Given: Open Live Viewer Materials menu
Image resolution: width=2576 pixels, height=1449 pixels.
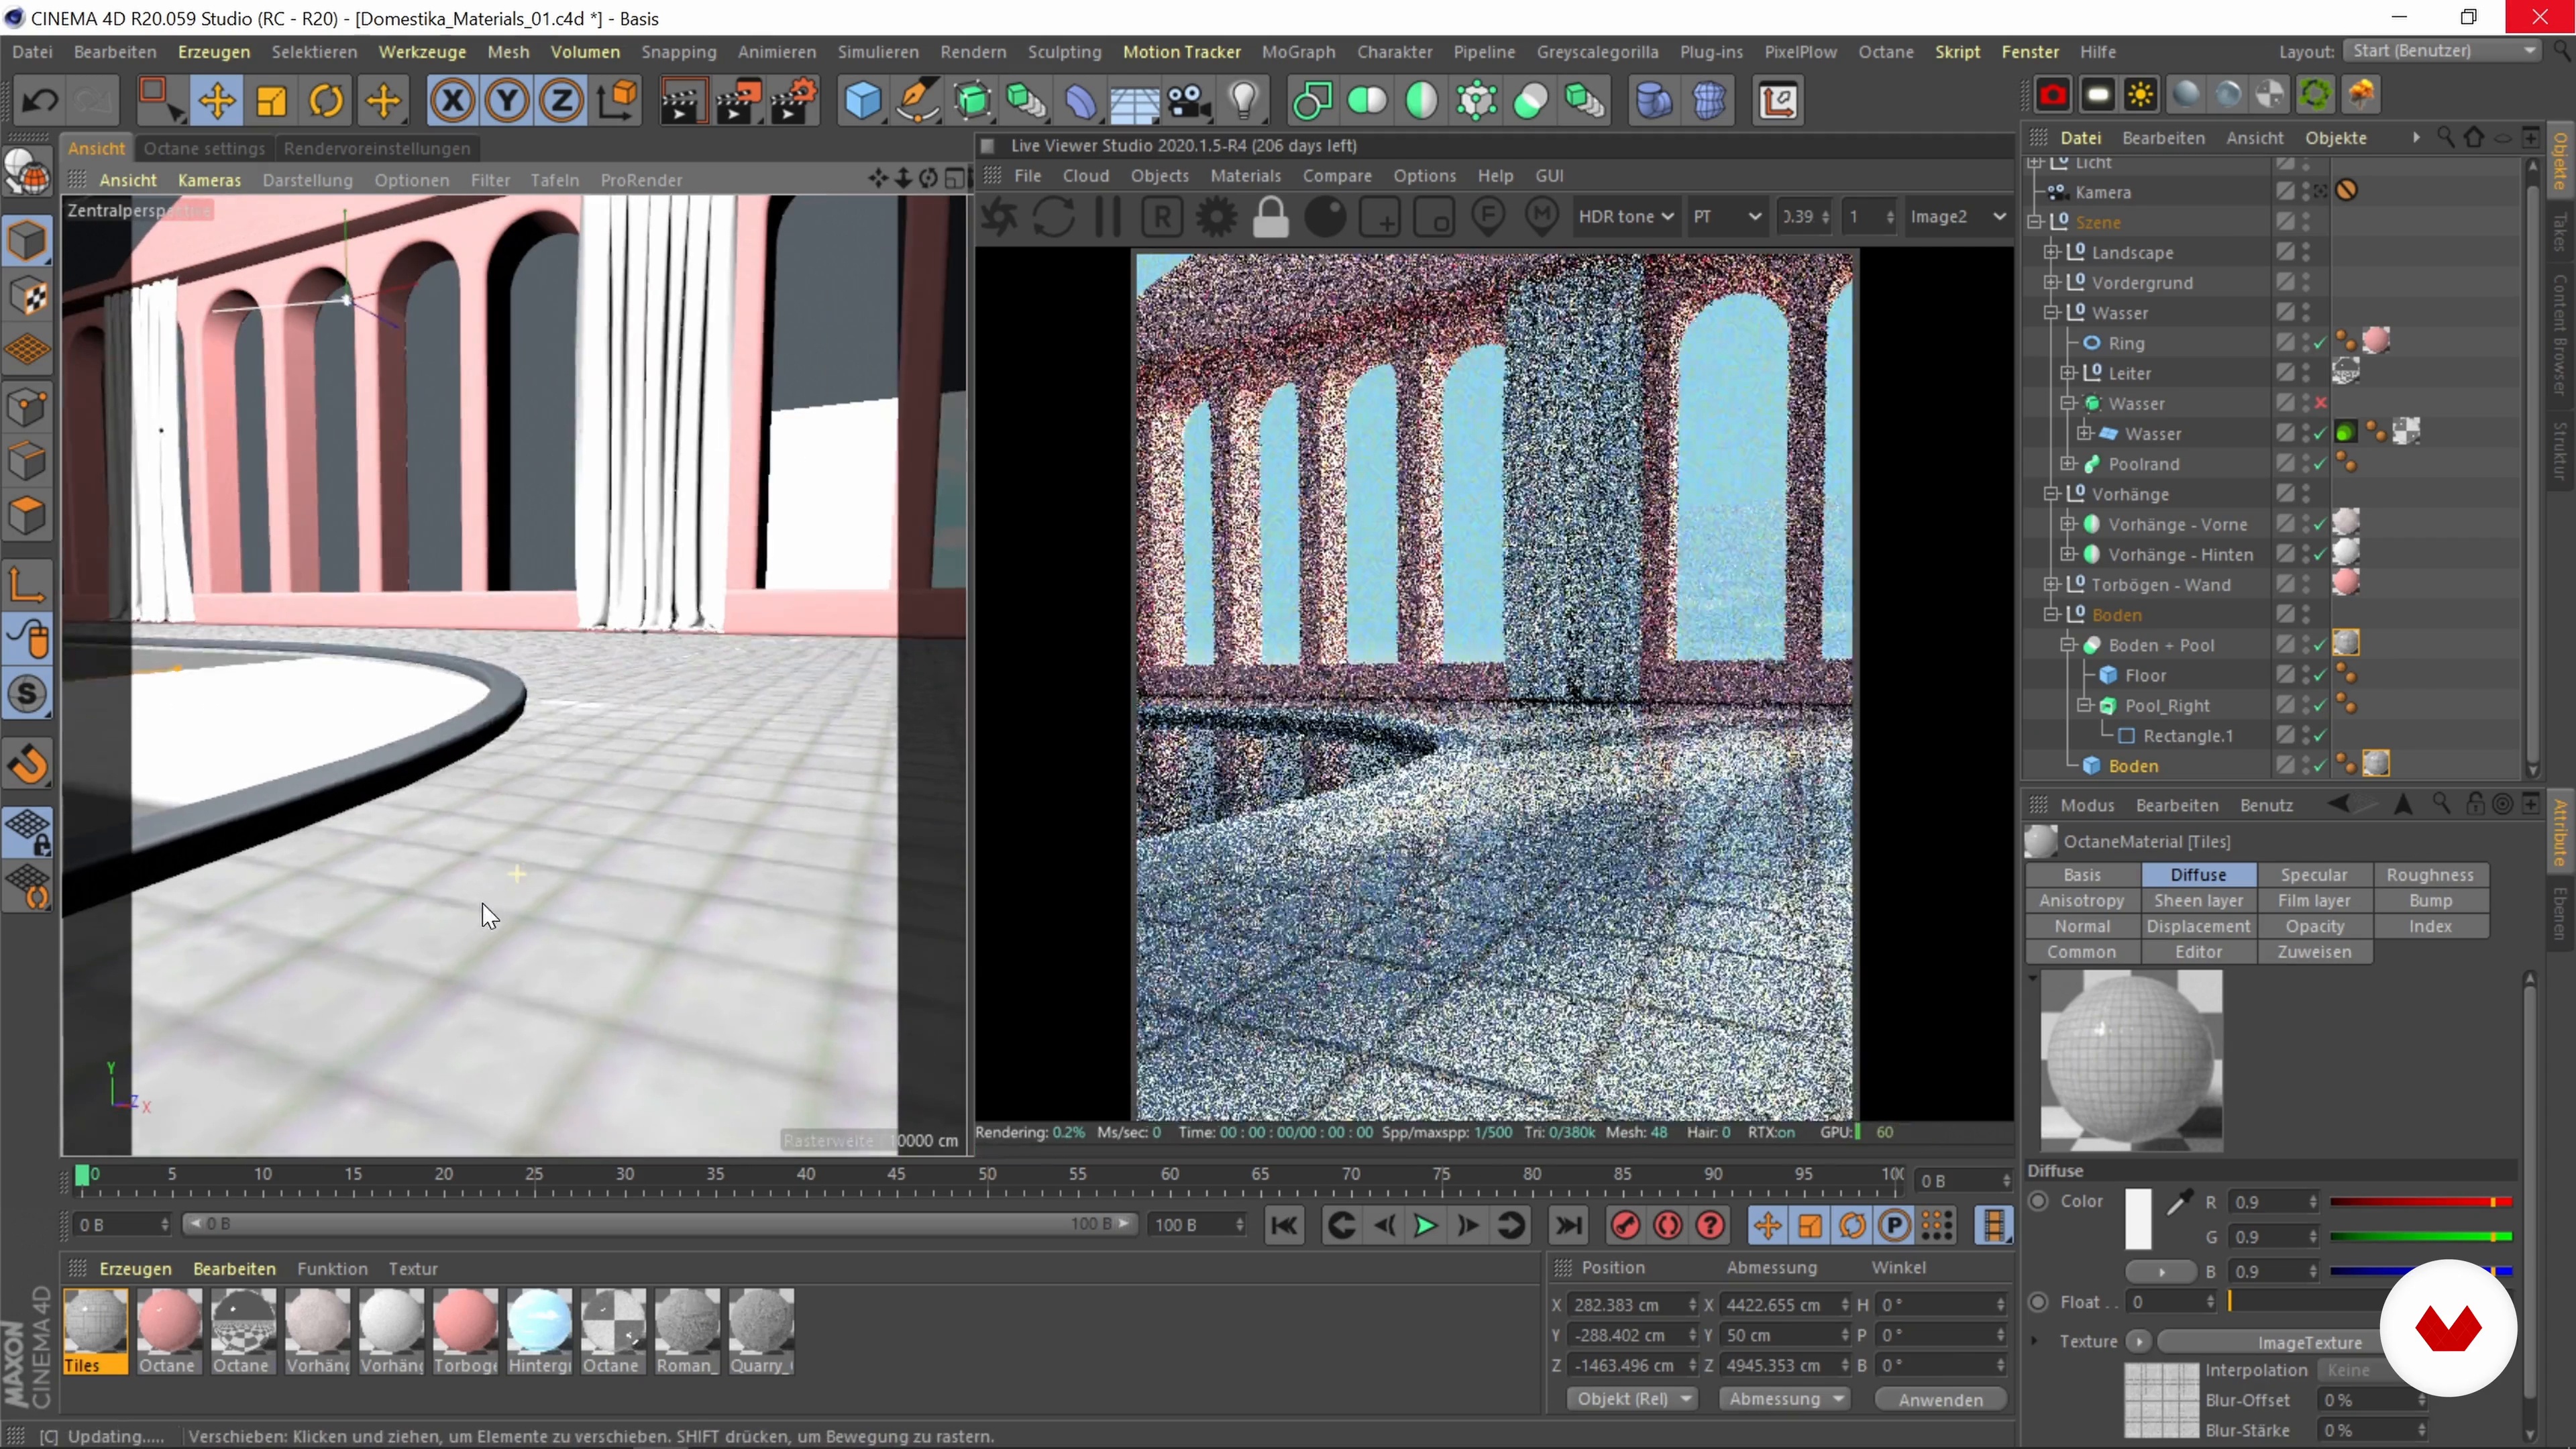Looking at the screenshot, I should (1245, 176).
